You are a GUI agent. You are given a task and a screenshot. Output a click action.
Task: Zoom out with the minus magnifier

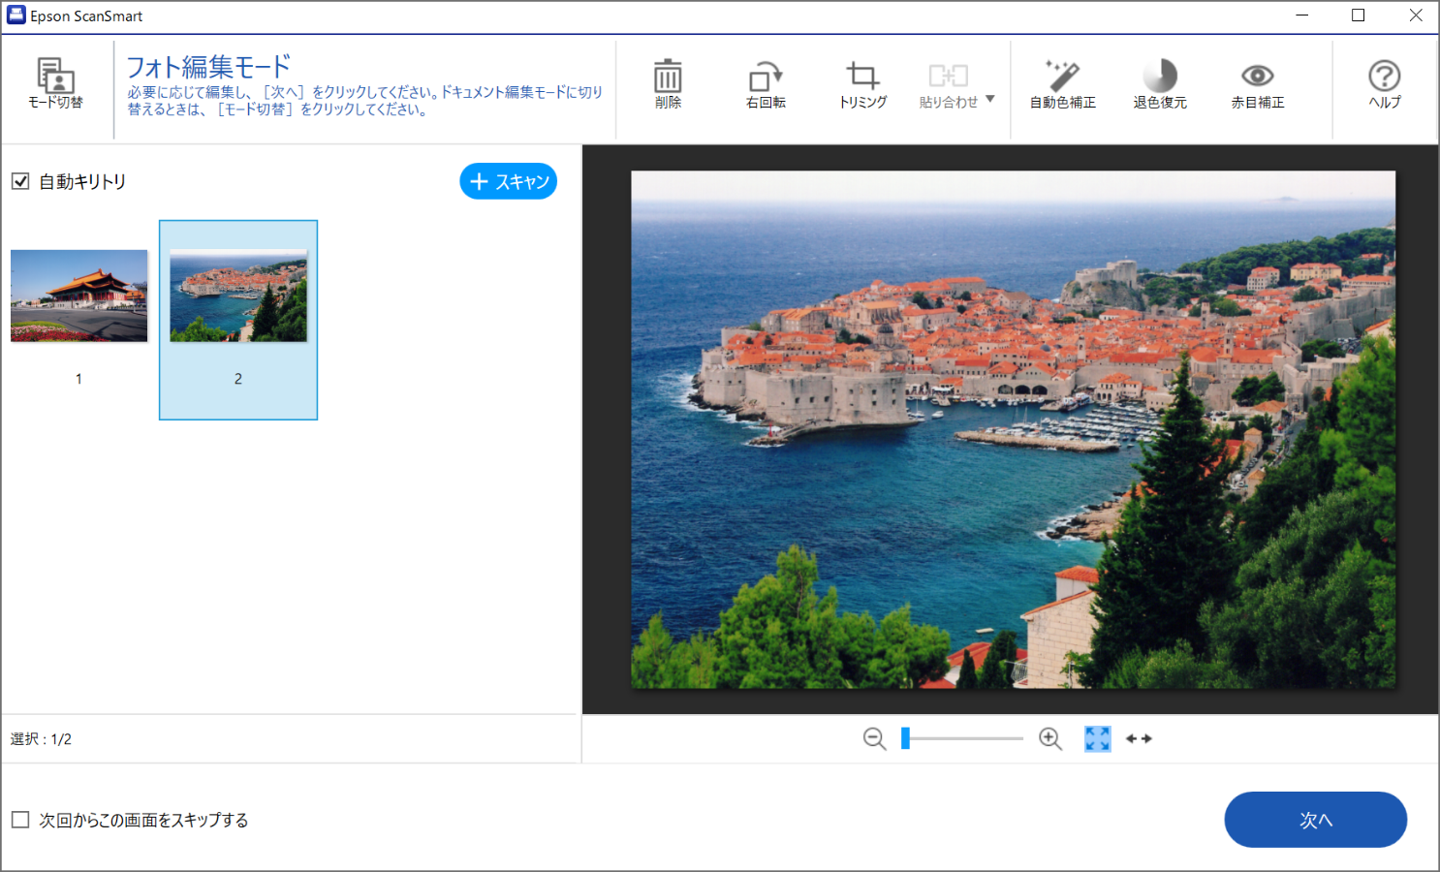(x=874, y=739)
